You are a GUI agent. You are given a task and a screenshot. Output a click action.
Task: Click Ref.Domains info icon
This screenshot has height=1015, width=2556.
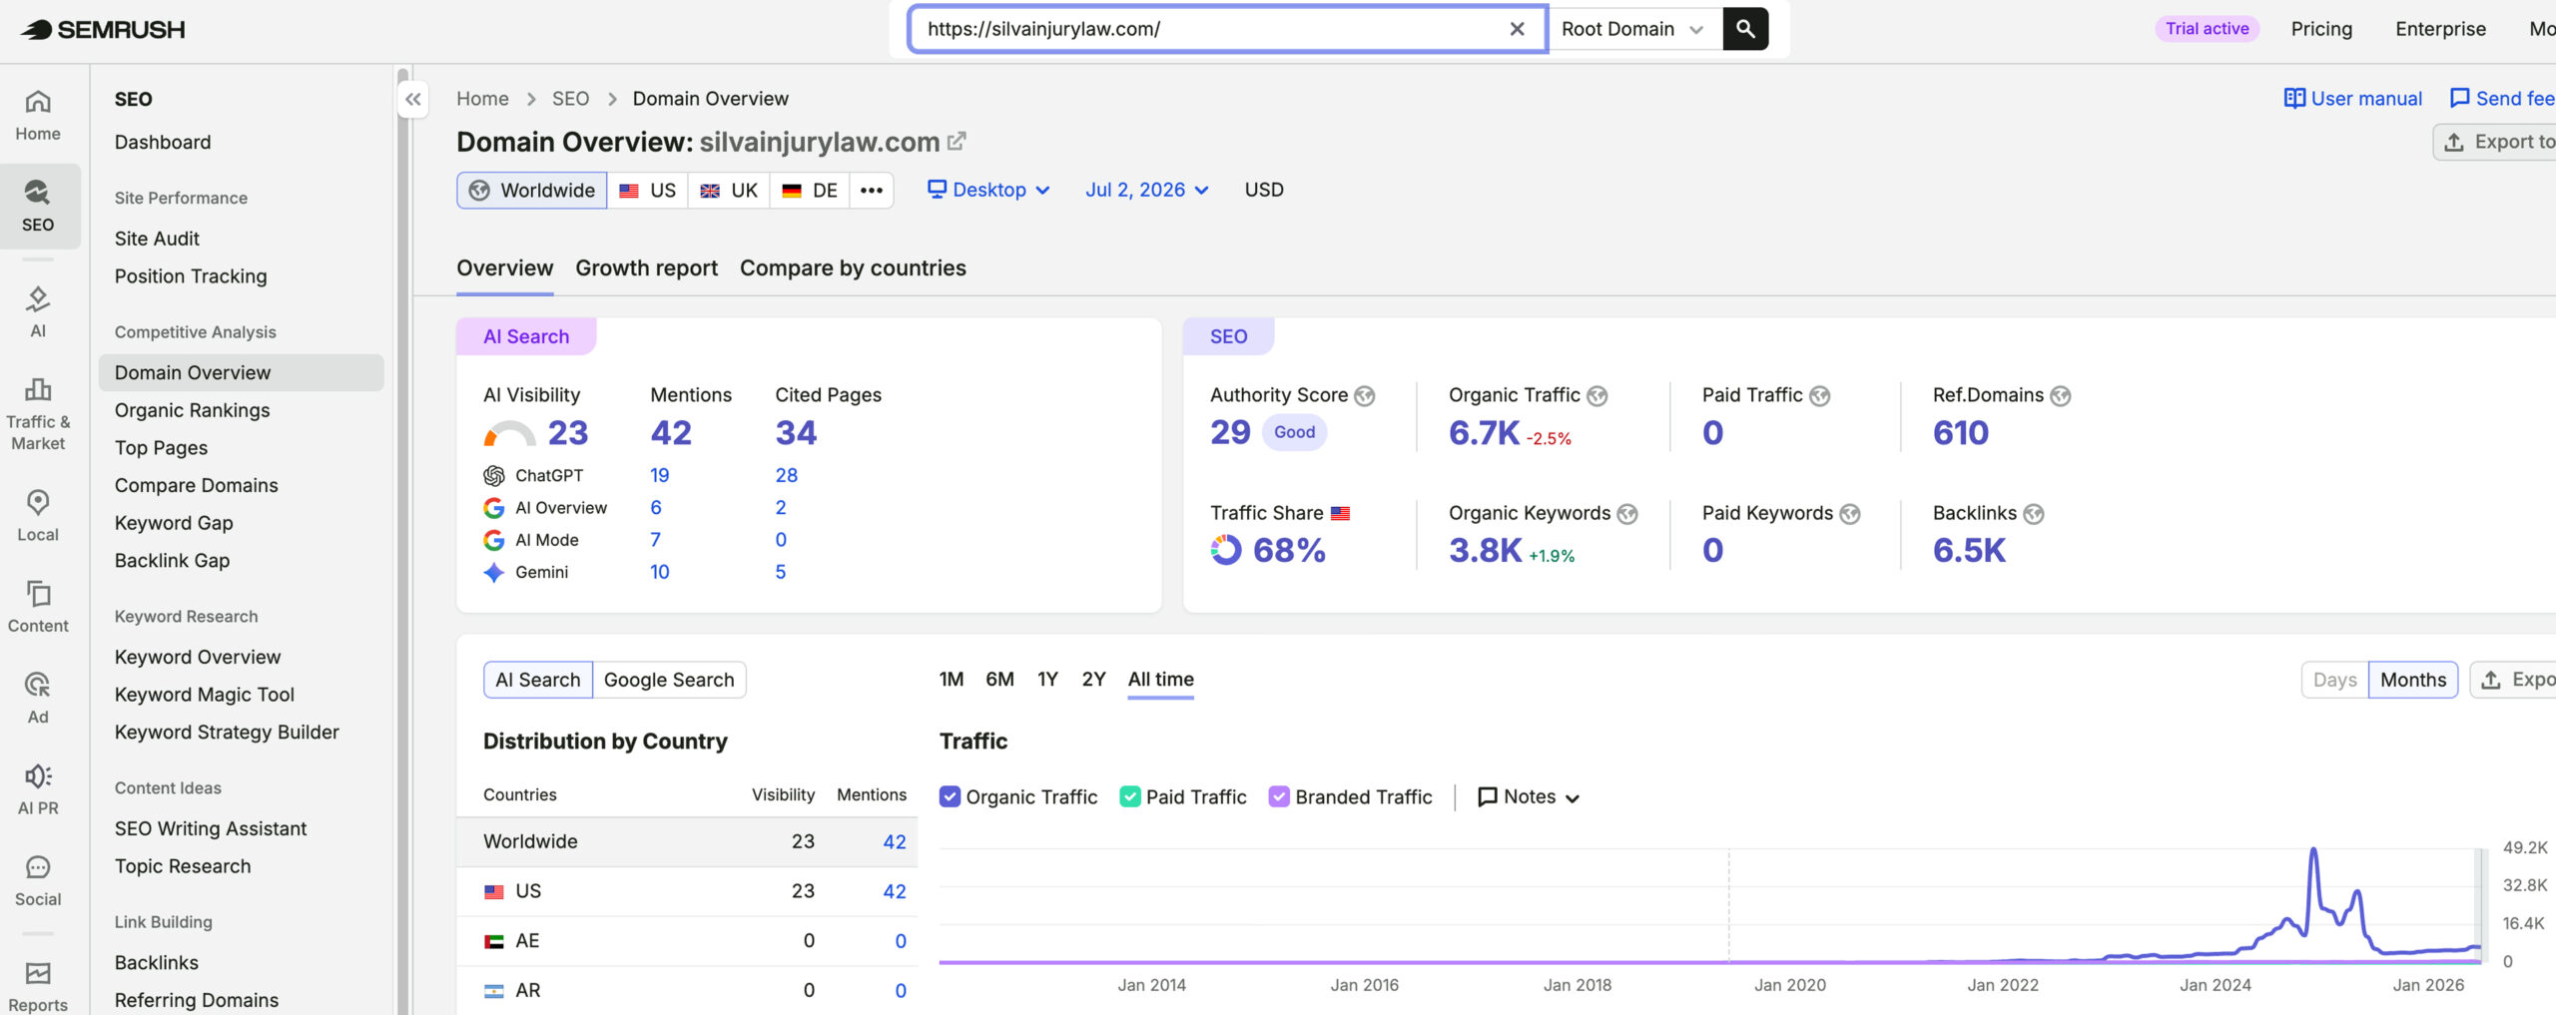(2061, 396)
